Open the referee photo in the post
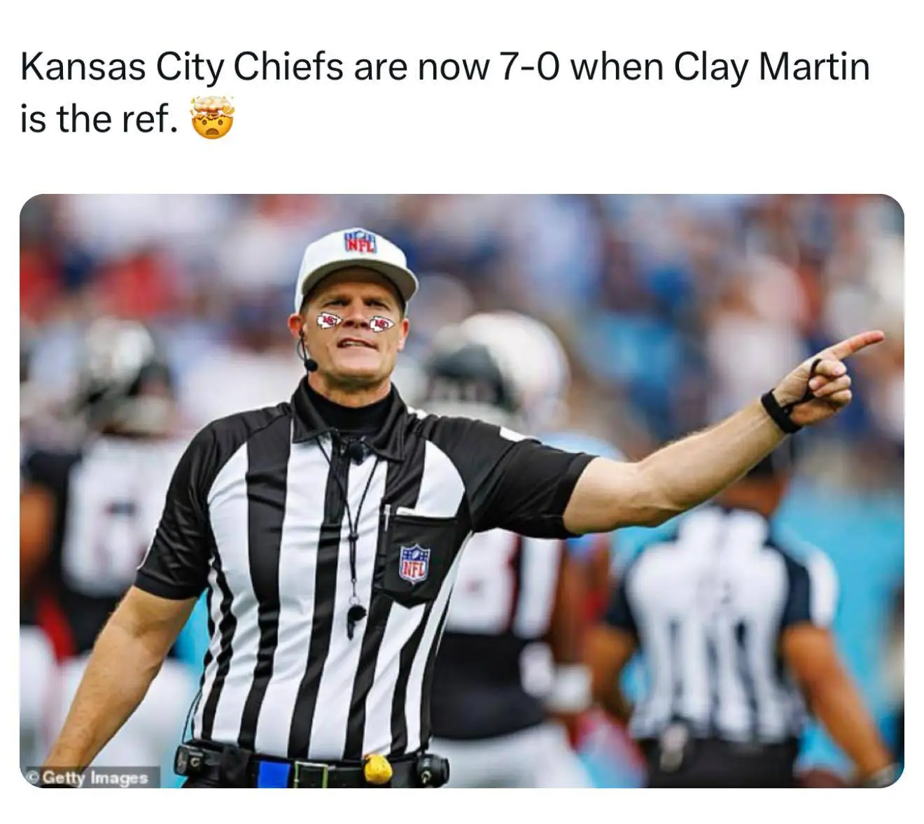 tap(462, 491)
